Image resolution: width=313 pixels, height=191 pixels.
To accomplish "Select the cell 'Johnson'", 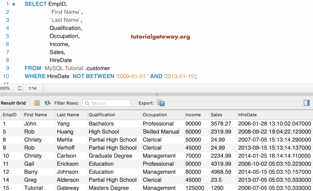I will 67,172.
